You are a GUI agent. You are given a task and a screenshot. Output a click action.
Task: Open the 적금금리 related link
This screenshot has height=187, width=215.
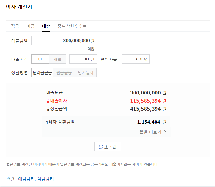tap(45, 179)
